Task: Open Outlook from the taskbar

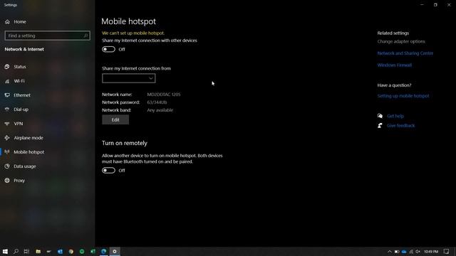Action: pos(60,251)
